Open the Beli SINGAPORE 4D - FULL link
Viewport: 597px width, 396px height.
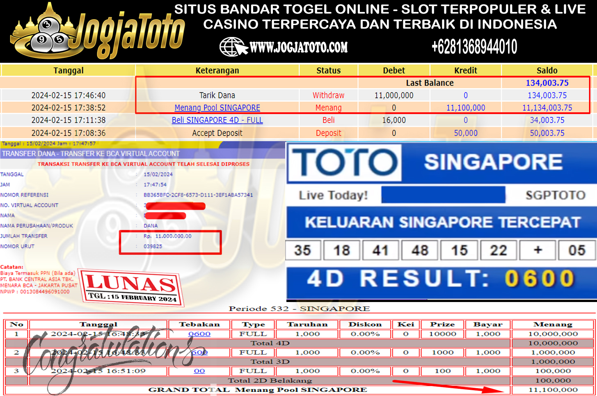[217, 120]
